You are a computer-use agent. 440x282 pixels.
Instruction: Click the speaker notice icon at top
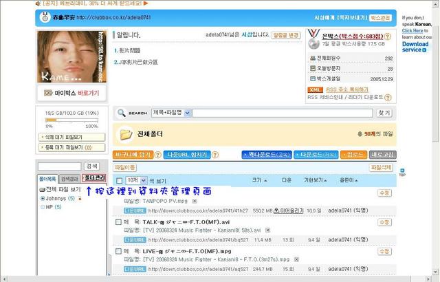tap(38, 3)
